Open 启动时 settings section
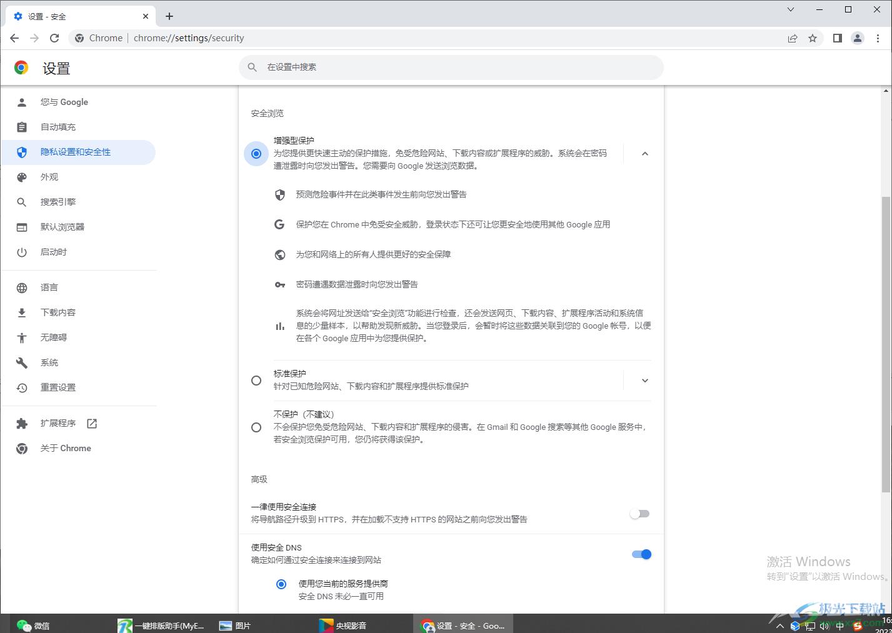 click(78, 252)
